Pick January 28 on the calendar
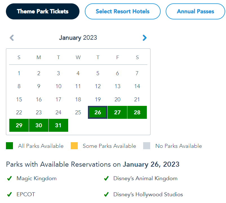Screen dimensions: 226x203 point(137,112)
